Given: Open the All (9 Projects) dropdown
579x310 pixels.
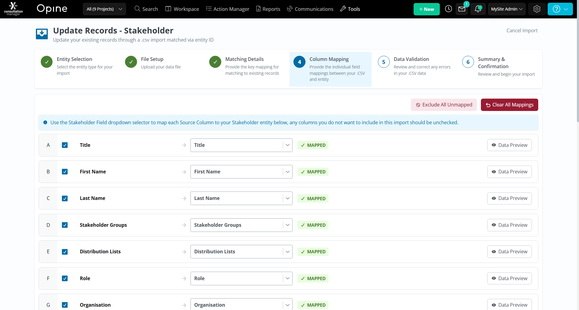Looking at the screenshot, I should 104,9.
